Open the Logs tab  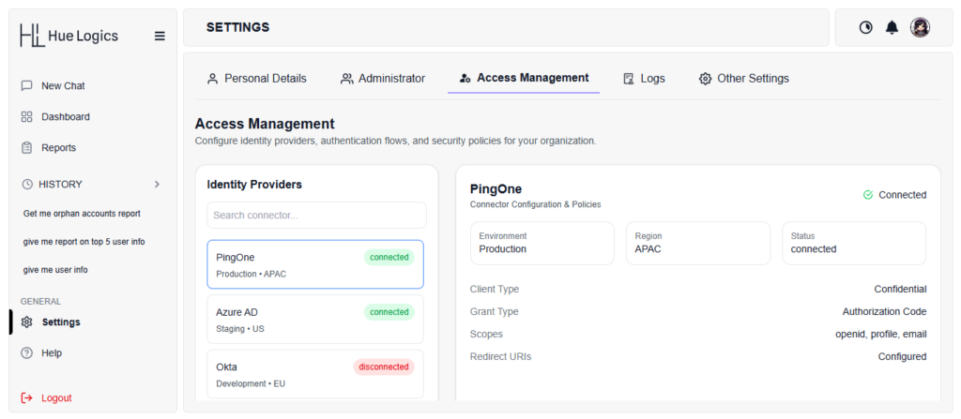[644, 79]
